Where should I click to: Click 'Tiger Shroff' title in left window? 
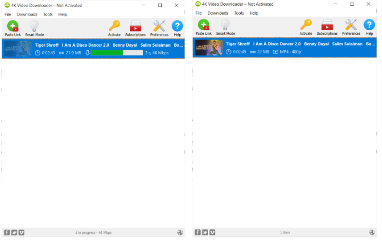(47, 45)
